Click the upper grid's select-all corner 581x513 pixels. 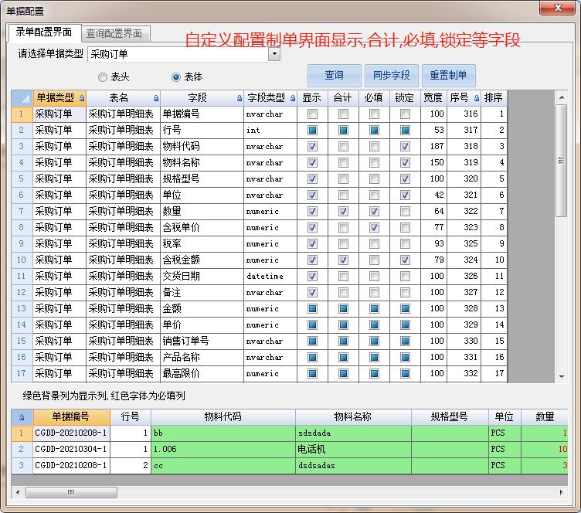click(x=21, y=98)
